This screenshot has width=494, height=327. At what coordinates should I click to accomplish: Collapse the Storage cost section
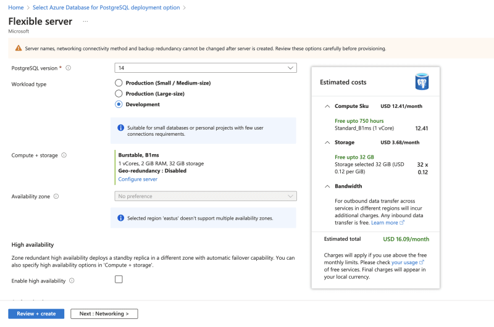coord(327,143)
